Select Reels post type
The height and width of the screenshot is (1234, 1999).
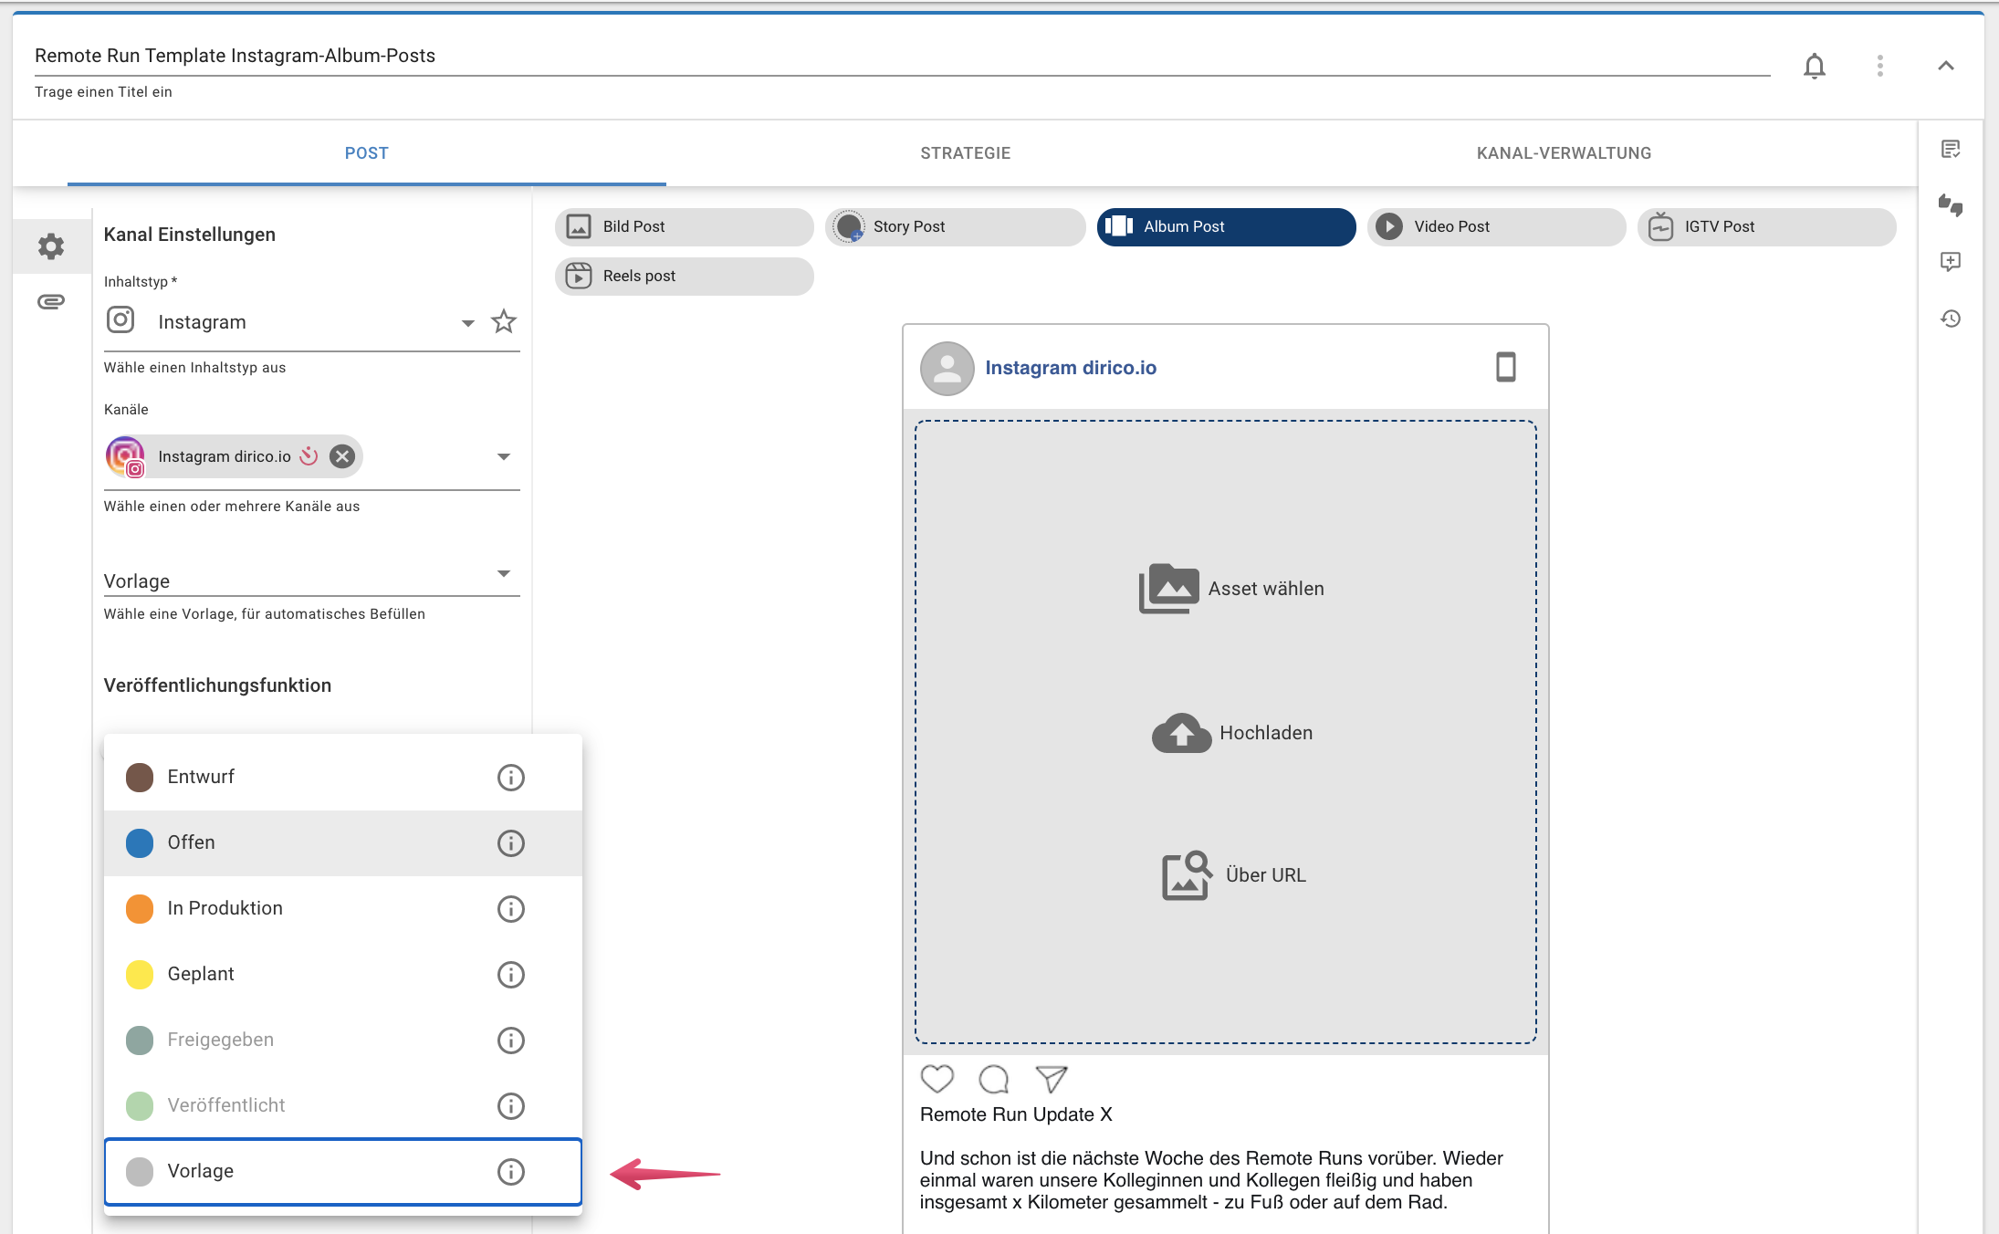tap(685, 276)
